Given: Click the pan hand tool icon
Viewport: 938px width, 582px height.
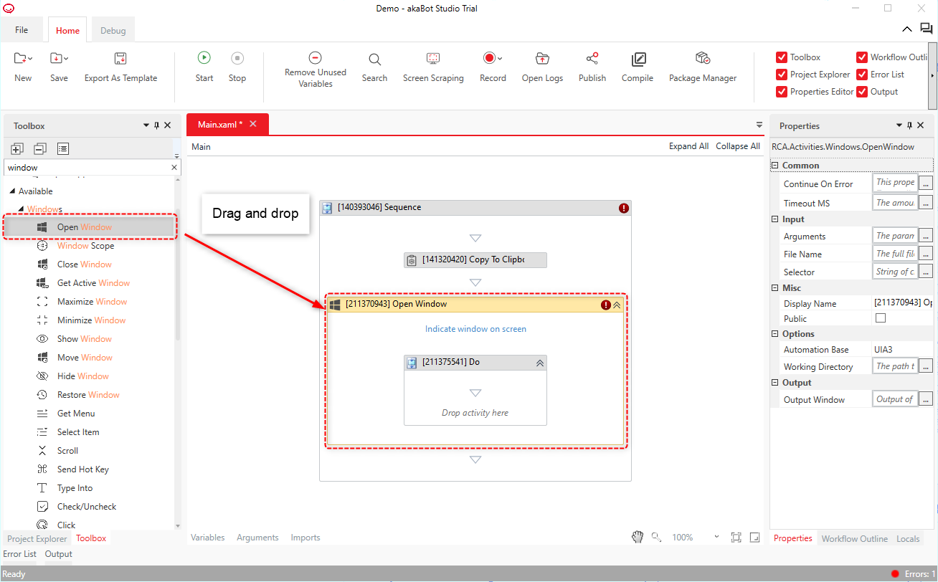Looking at the screenshot, I should 638,537.
